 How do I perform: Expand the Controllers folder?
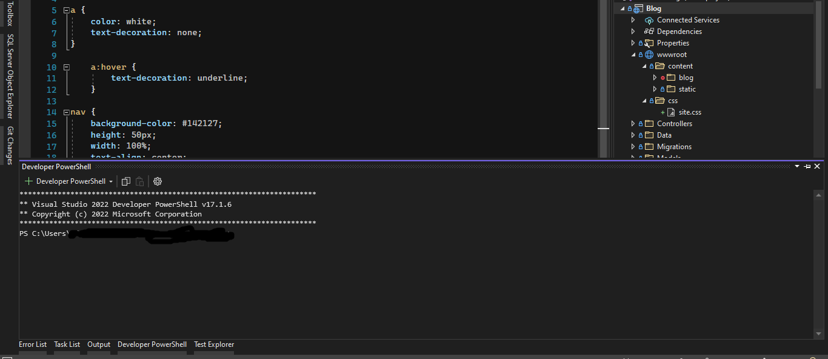tap(633, 124)
